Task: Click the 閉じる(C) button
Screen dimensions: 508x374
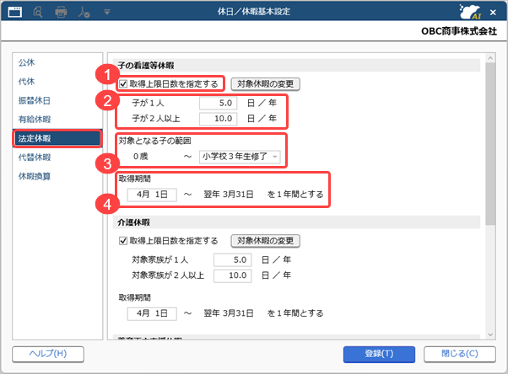Action: coord(460,354)
